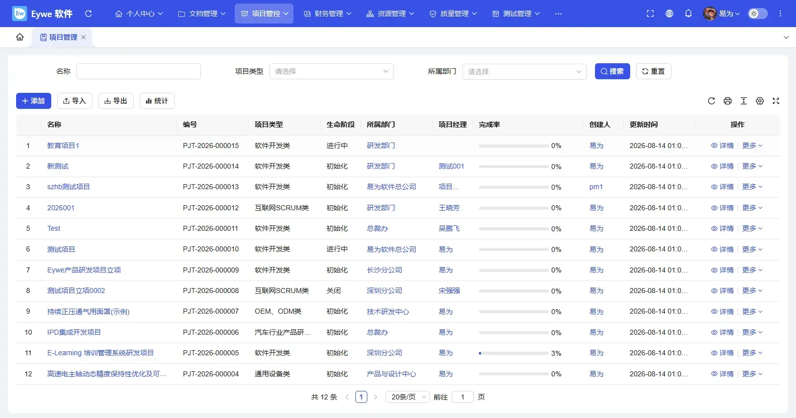Refresh page via header reload icon

88,14
